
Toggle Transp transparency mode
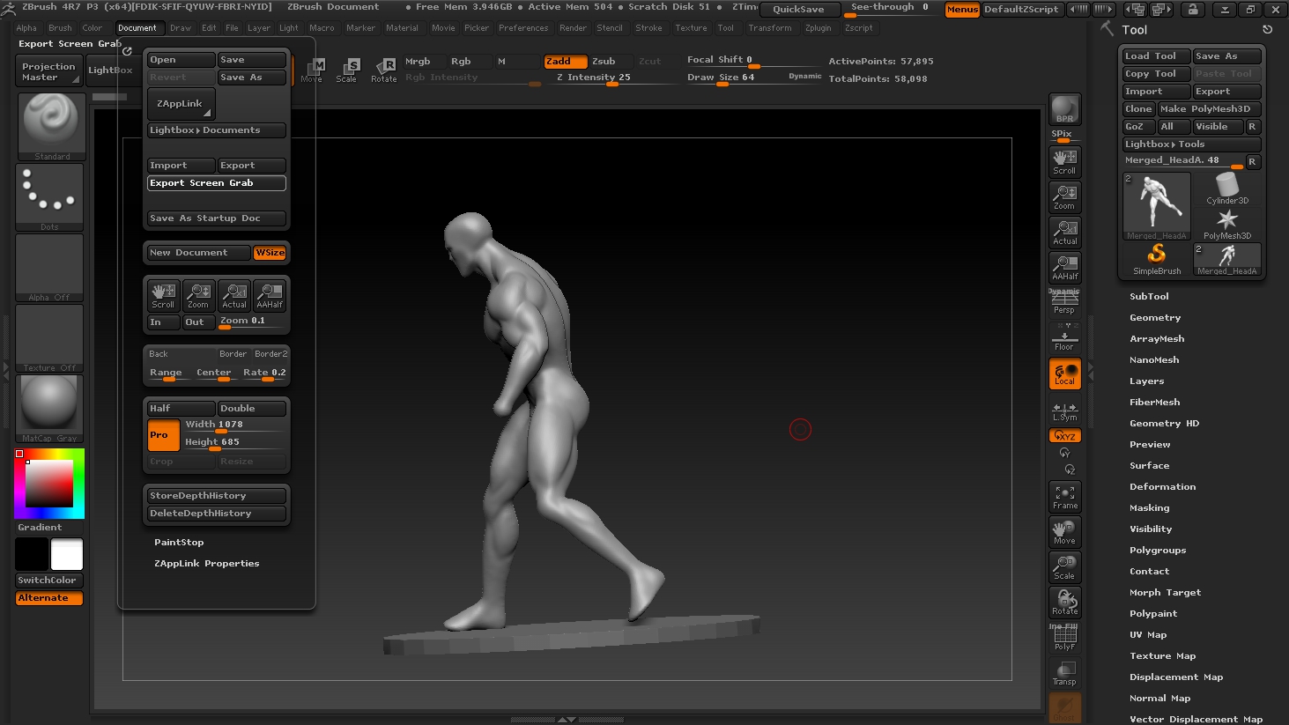1064,673
